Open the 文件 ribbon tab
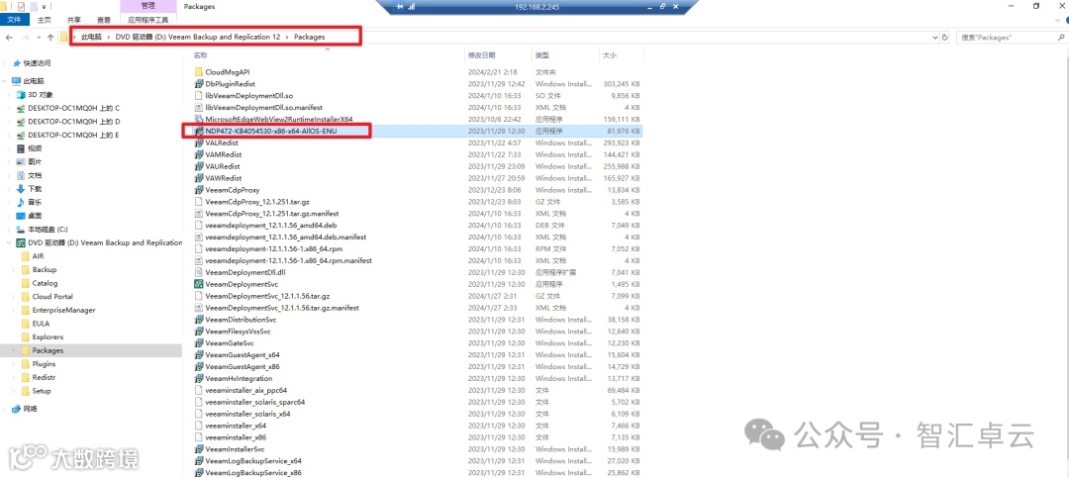 click(14, 21)
